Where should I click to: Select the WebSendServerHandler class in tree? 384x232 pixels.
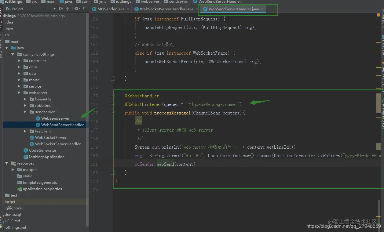[62, 125]
